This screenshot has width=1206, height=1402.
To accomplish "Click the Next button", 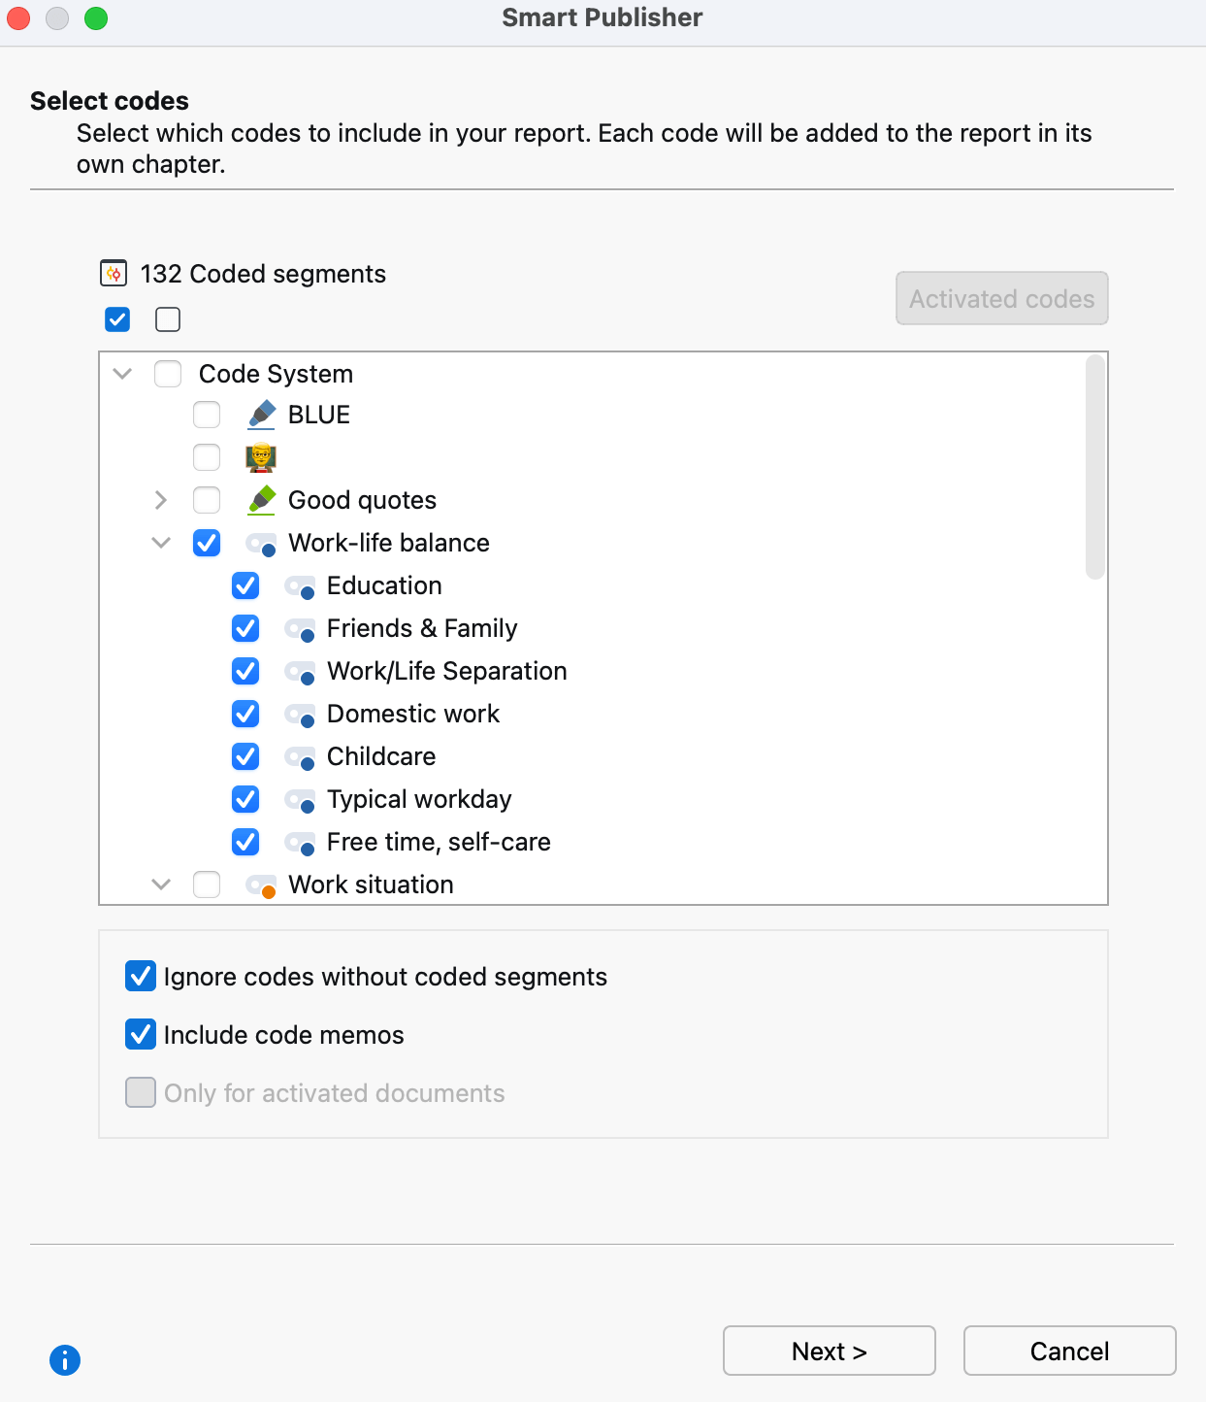I will coord(829,1351).
